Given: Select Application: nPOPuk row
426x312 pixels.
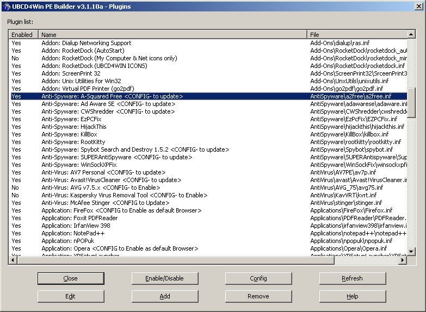Looking at the screenshot, I should 209,241.
